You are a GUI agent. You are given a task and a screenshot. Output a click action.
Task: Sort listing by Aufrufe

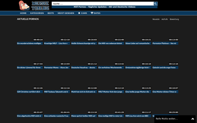click(164, 19)
